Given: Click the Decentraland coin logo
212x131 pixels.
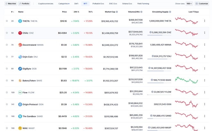Looking at the screenshot, I should [20, 45].
